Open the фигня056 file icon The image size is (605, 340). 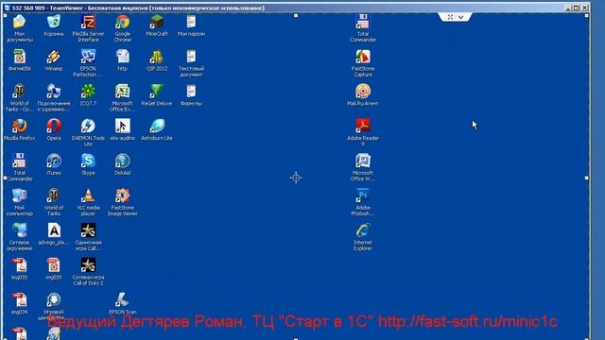point(19,57)
